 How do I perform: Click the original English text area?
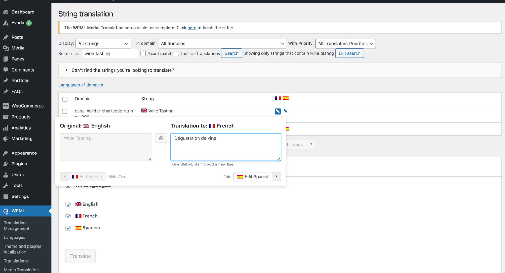(106, 147)
